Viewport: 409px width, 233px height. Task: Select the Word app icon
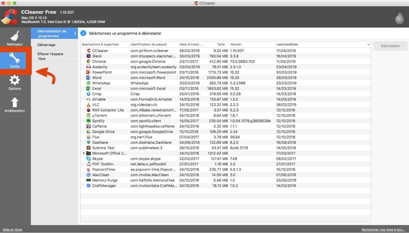tap(89, 78)
